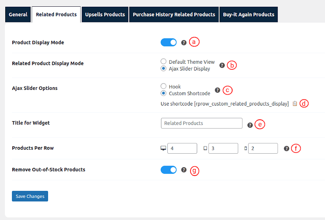Click the Title for Widget text field

[201, 123]
